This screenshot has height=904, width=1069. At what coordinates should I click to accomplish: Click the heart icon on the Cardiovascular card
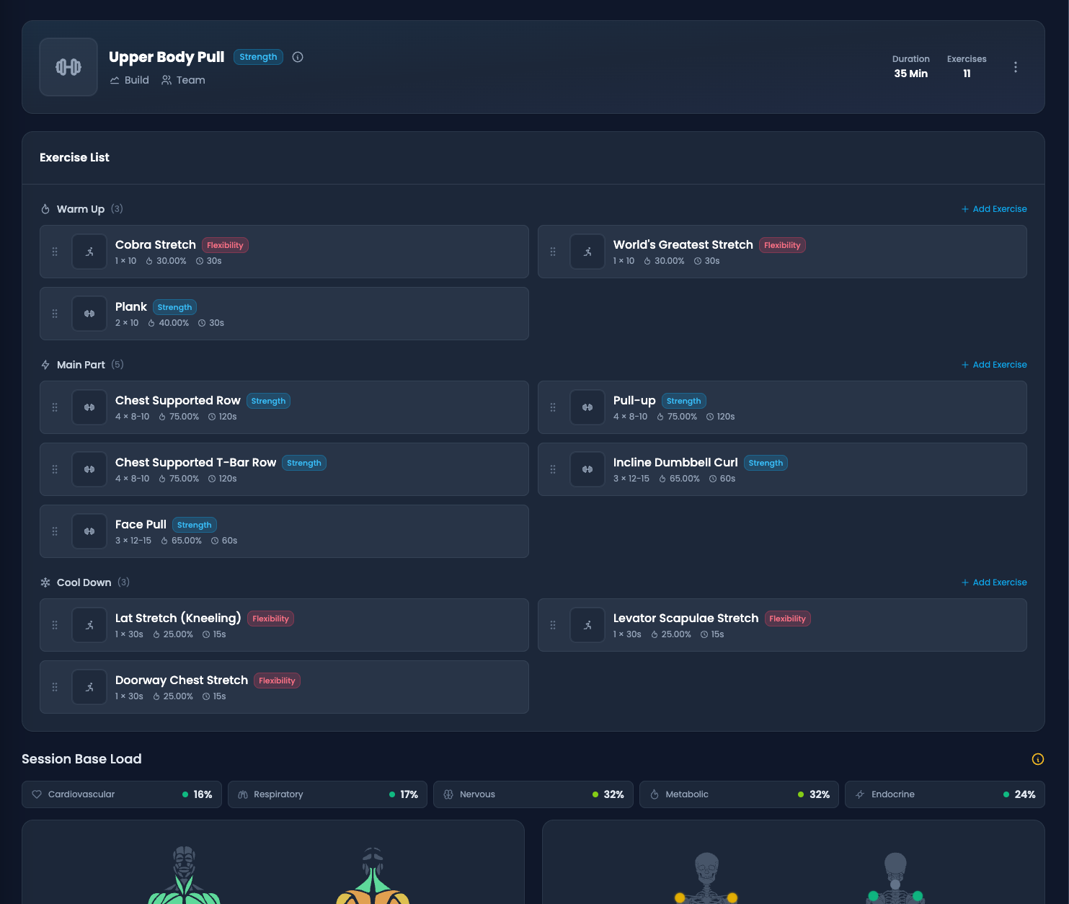37,794
